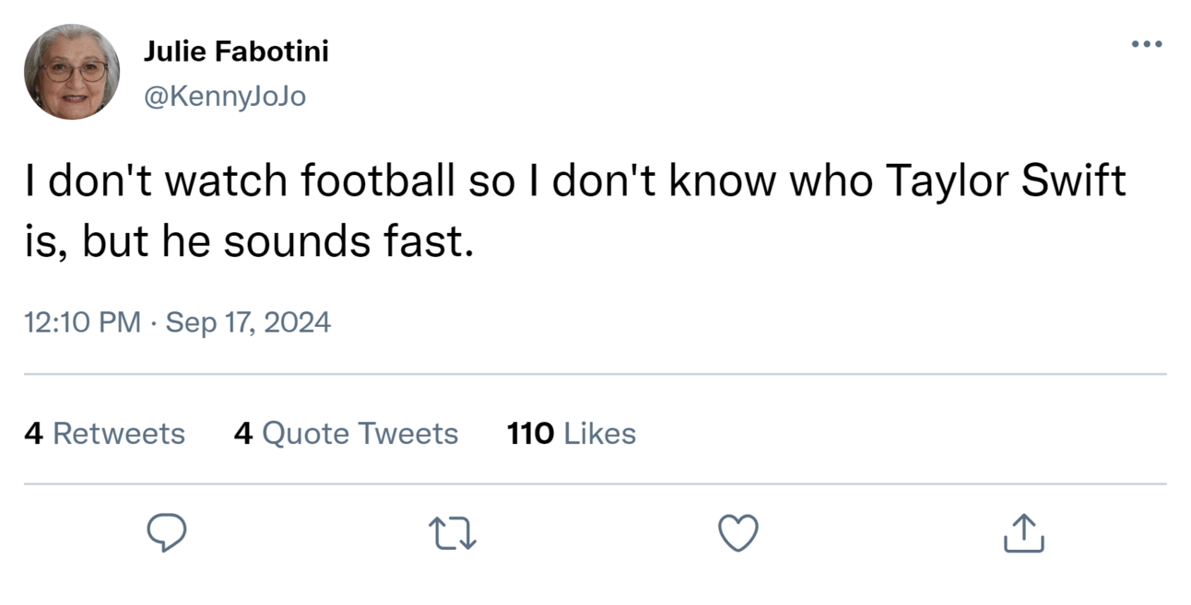The image size is (1191, 605).
Task: Show who gave the 110 Likes
Action: point(572,434)
